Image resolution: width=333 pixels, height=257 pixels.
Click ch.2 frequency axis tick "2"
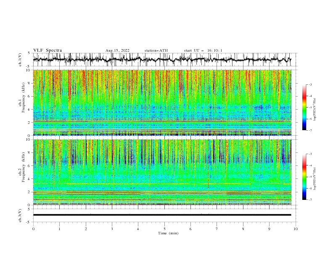click(29, 192)
